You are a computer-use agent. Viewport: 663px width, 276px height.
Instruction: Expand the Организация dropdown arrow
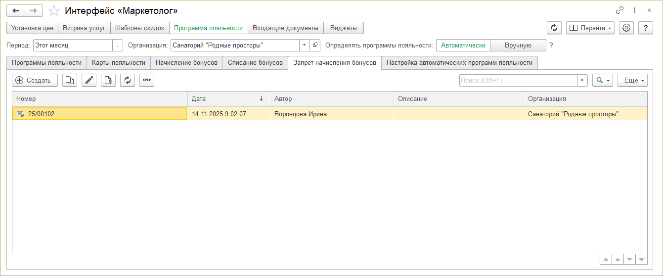pyautogui.click(x=305, y=45)
